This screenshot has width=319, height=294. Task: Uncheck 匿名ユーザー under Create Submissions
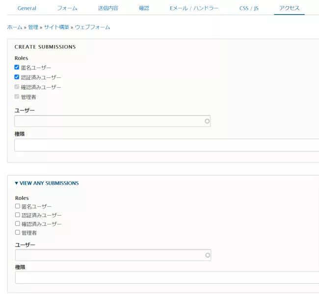tap(17, 67)
